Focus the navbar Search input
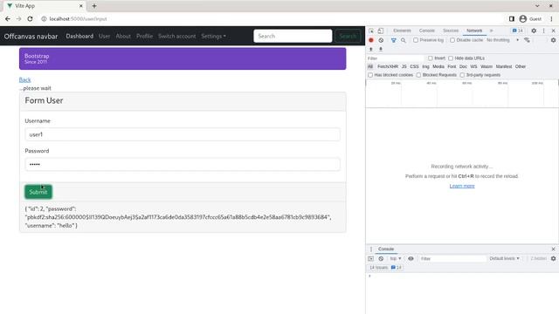Screen dimensions: 559x314 293,36
